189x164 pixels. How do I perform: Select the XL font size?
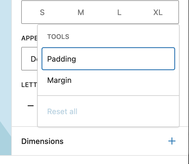tap(158, 12)
